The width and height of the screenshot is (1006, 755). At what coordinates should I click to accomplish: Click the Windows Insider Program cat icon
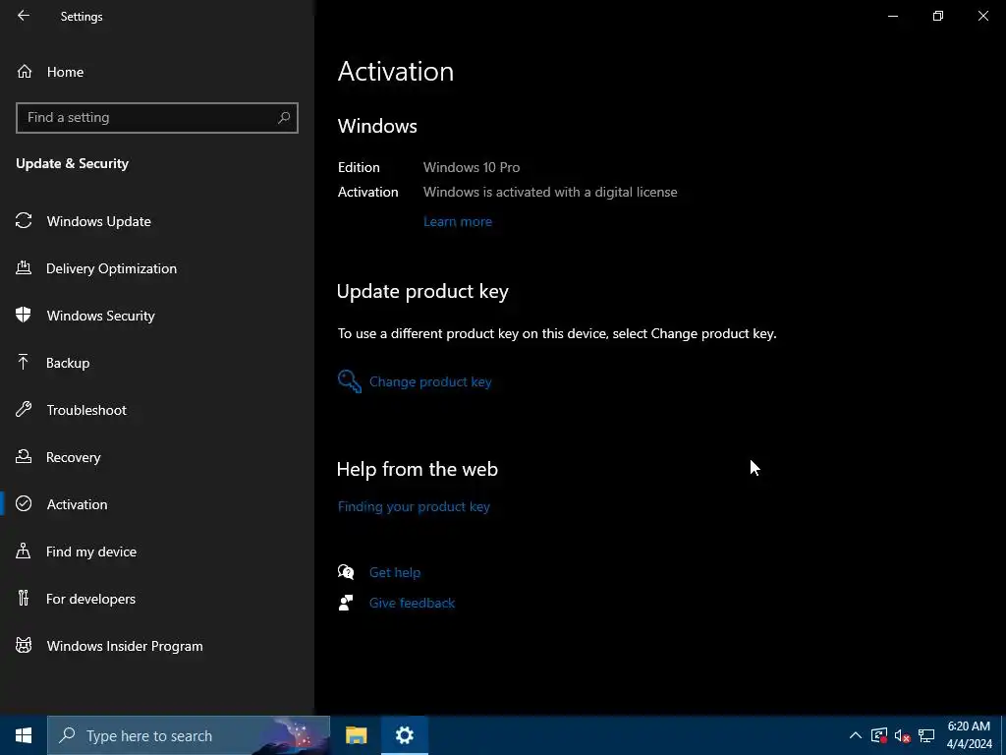click(24, 645)
